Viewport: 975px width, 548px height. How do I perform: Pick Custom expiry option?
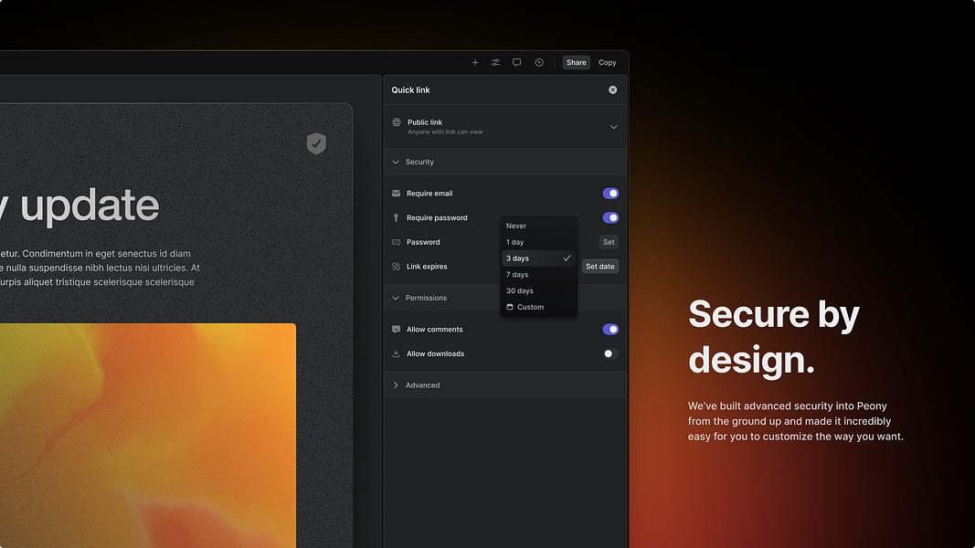tap(538, 307)
